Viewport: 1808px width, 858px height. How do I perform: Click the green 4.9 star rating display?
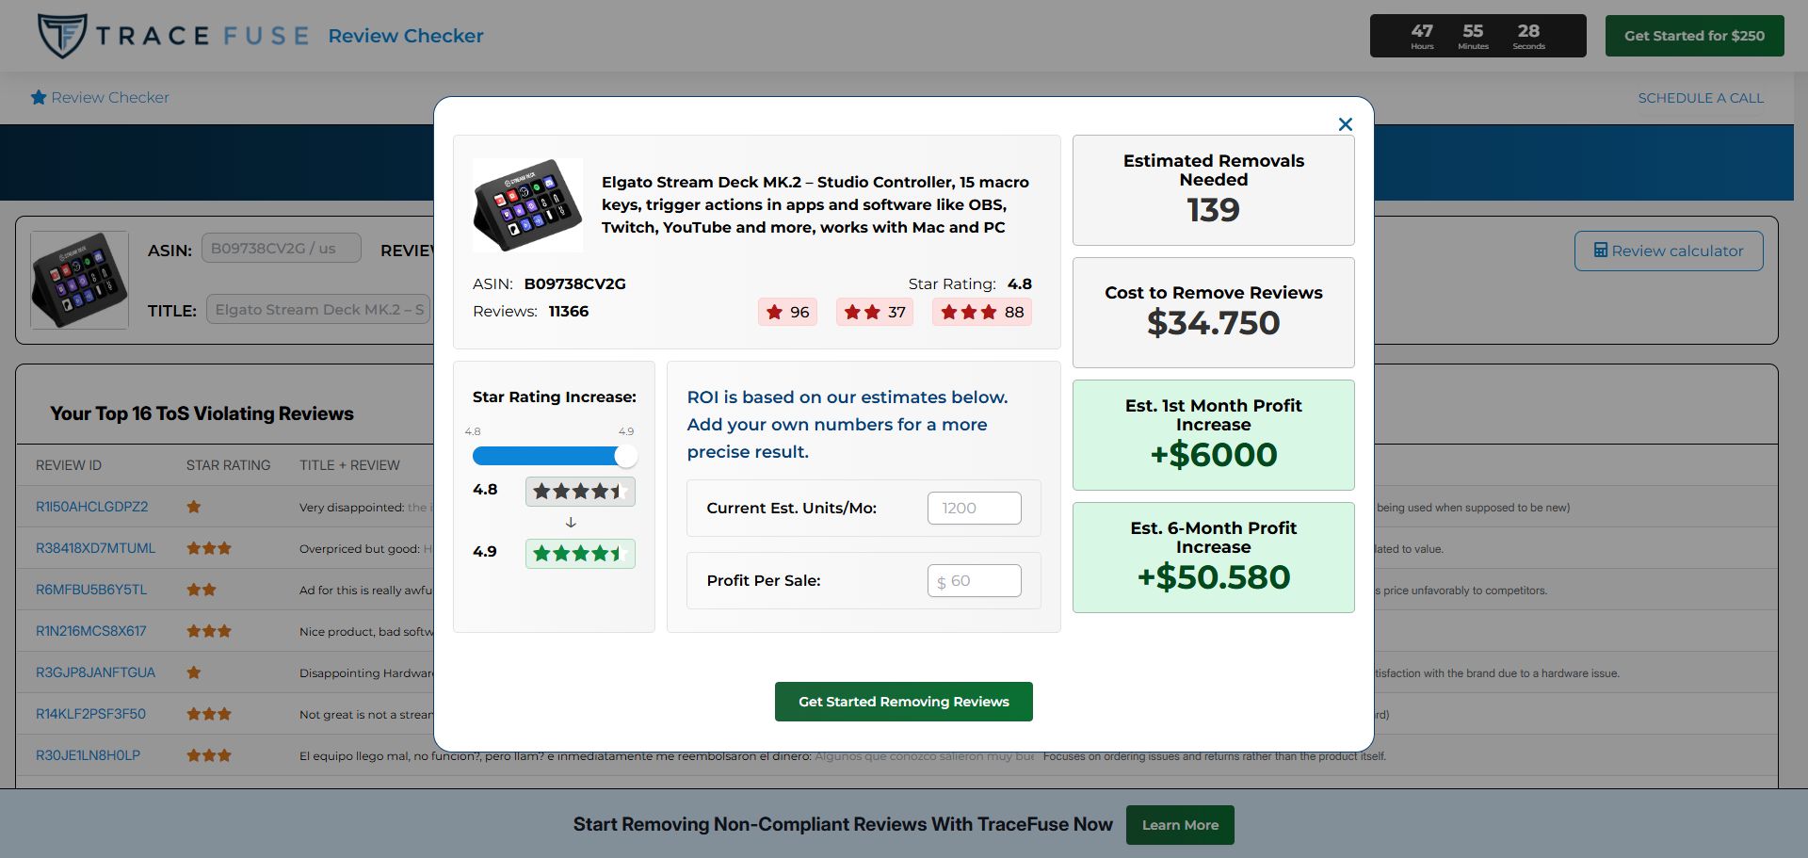(x=580, y=553)
